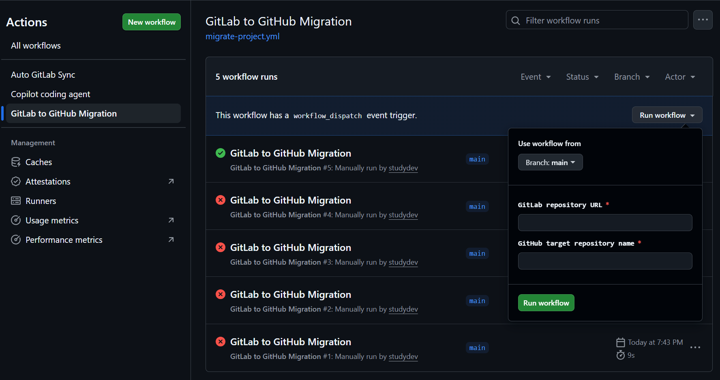The width and height of the screenshot is (720, 380).
Task: Expand the Status filter dropdown
Action: (x=582, y=77)
